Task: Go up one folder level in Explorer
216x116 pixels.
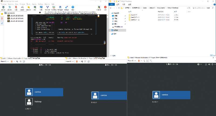Action: 119,8
